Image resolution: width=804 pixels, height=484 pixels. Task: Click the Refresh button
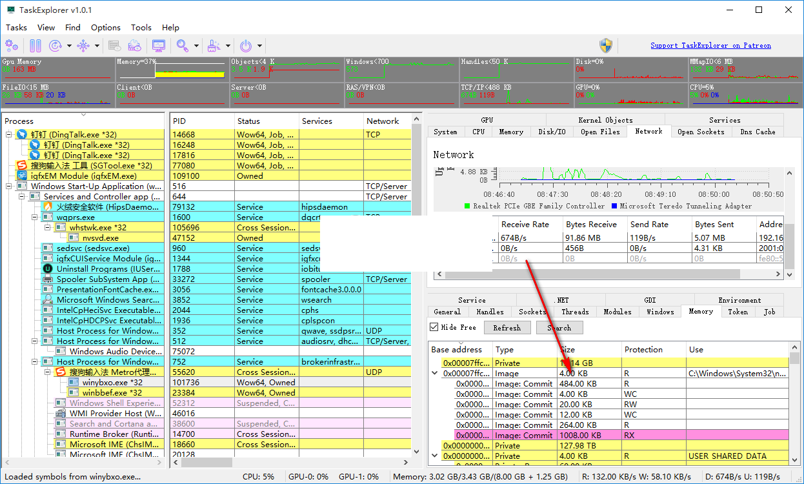click(x=507, y=328)
